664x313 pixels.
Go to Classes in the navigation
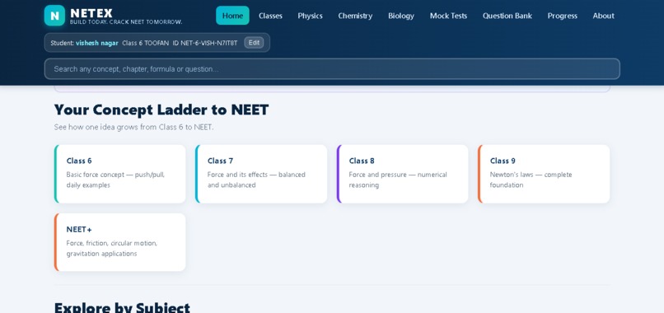(x=270, y=16)
